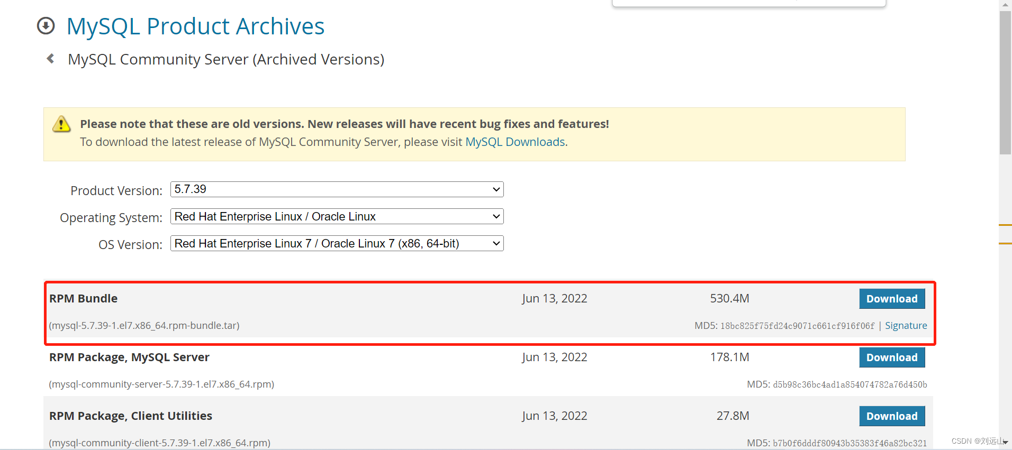
Task: Click the Client Utilities MD5 hash value
Action: click(850, 444)
